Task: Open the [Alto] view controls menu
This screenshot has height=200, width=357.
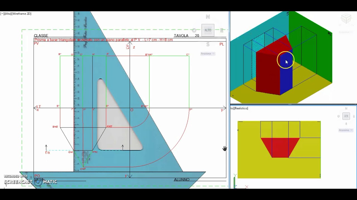Action: click(x=8, y=14)
